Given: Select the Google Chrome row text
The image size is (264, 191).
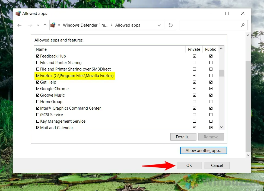Looking at the screenshot, I should point(54,89).
